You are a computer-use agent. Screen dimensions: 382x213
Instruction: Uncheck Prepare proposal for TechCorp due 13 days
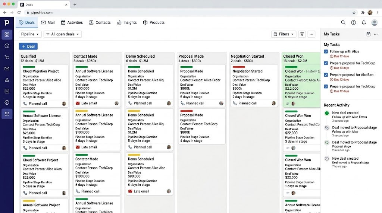(326, 63)
